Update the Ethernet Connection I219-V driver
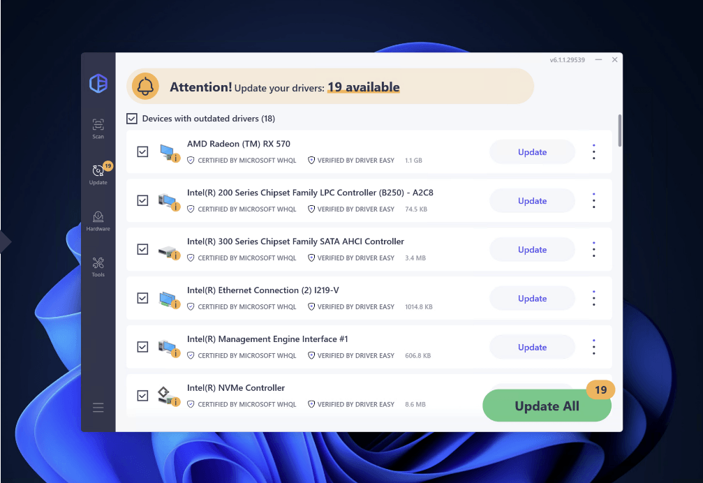Image resolution: width=703 pixels, height=483 pixels. [x=532, y=299]
